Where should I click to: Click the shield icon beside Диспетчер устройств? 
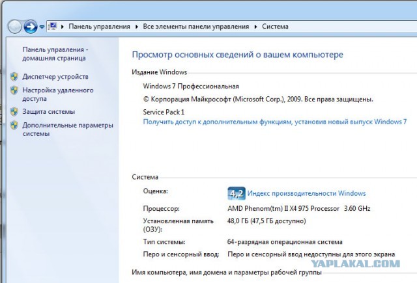click(14, 77)
